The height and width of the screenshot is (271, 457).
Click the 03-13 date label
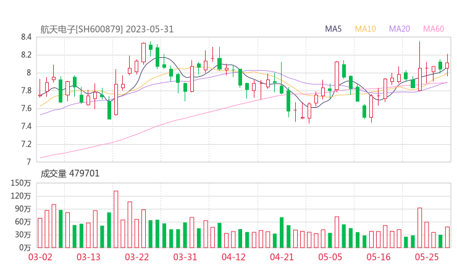click(88, 257)
